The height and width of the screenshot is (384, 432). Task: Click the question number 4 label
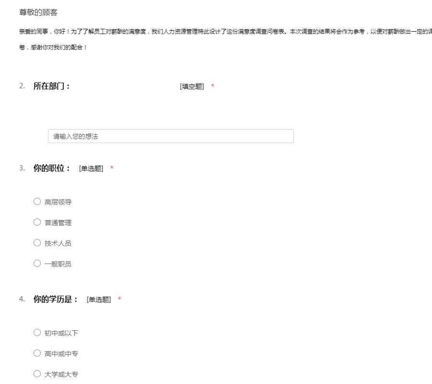coord(22,299)
